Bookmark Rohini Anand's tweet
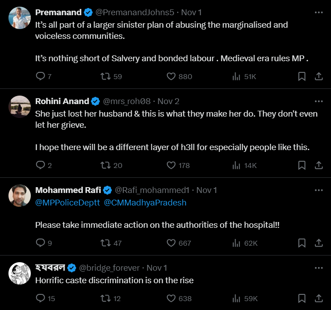 click(302, 165)
